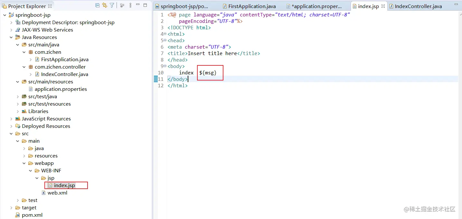Collapse the com.zichen.controller package
462x219 pixels.
pos(24,67)
